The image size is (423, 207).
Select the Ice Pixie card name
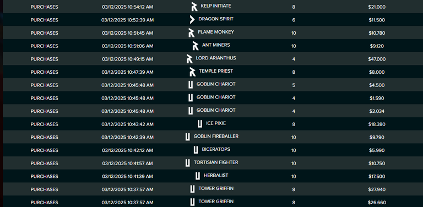pyautogui.click(x=216, y=123)
